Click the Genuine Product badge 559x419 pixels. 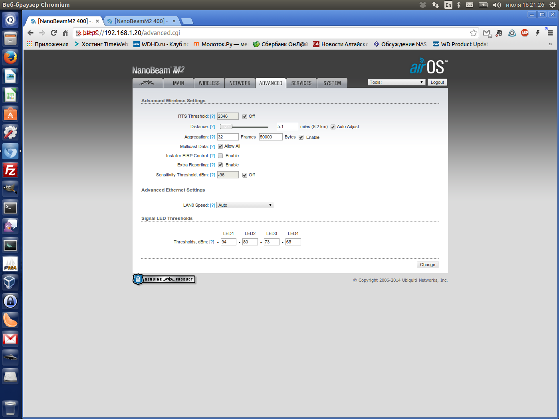(x=164, y=279)
